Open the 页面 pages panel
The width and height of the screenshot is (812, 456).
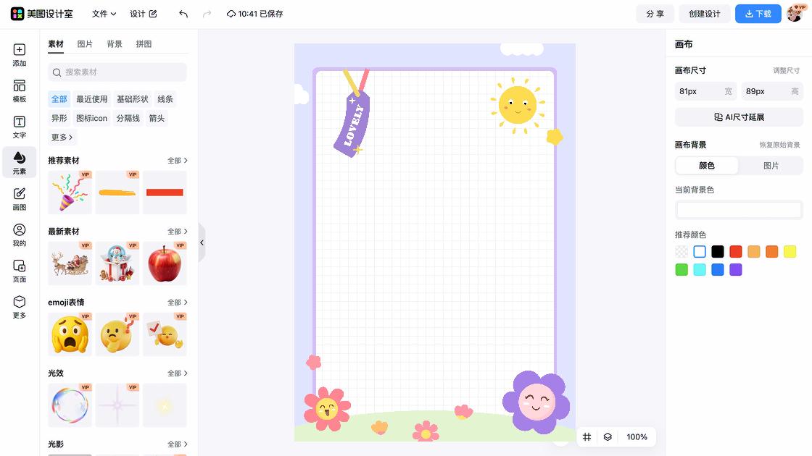point(19,271)
